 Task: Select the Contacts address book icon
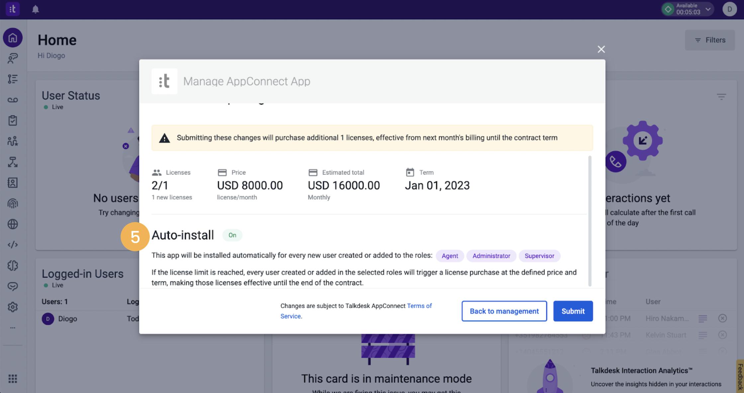point(13,183)
